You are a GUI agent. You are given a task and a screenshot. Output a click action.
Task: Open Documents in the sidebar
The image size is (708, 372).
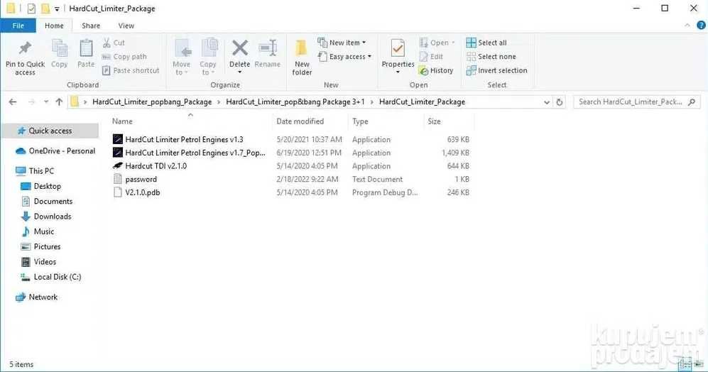point(47,201)
